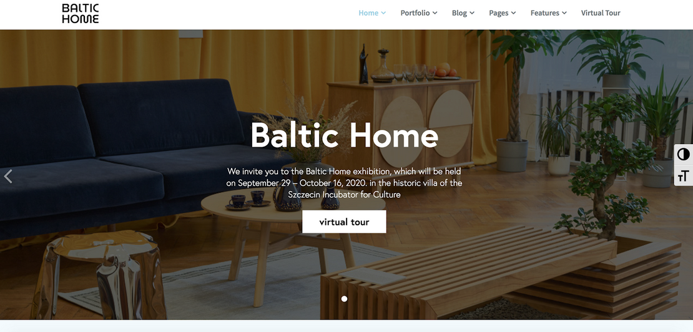
Task: Expand the Features dropdown arrow
Action: click(x=564, y=13)
